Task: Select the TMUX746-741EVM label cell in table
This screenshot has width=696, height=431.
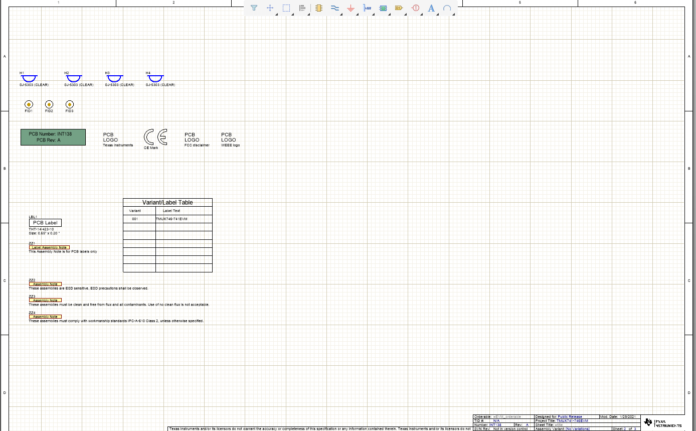Action: coord(172,219)
